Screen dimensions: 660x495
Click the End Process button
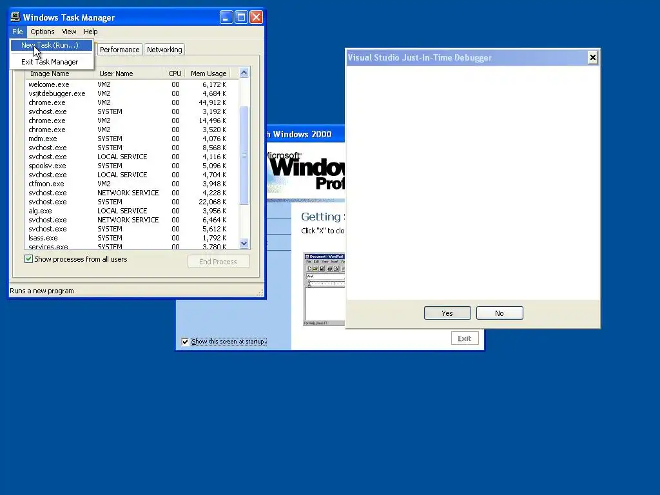(218, 262)
